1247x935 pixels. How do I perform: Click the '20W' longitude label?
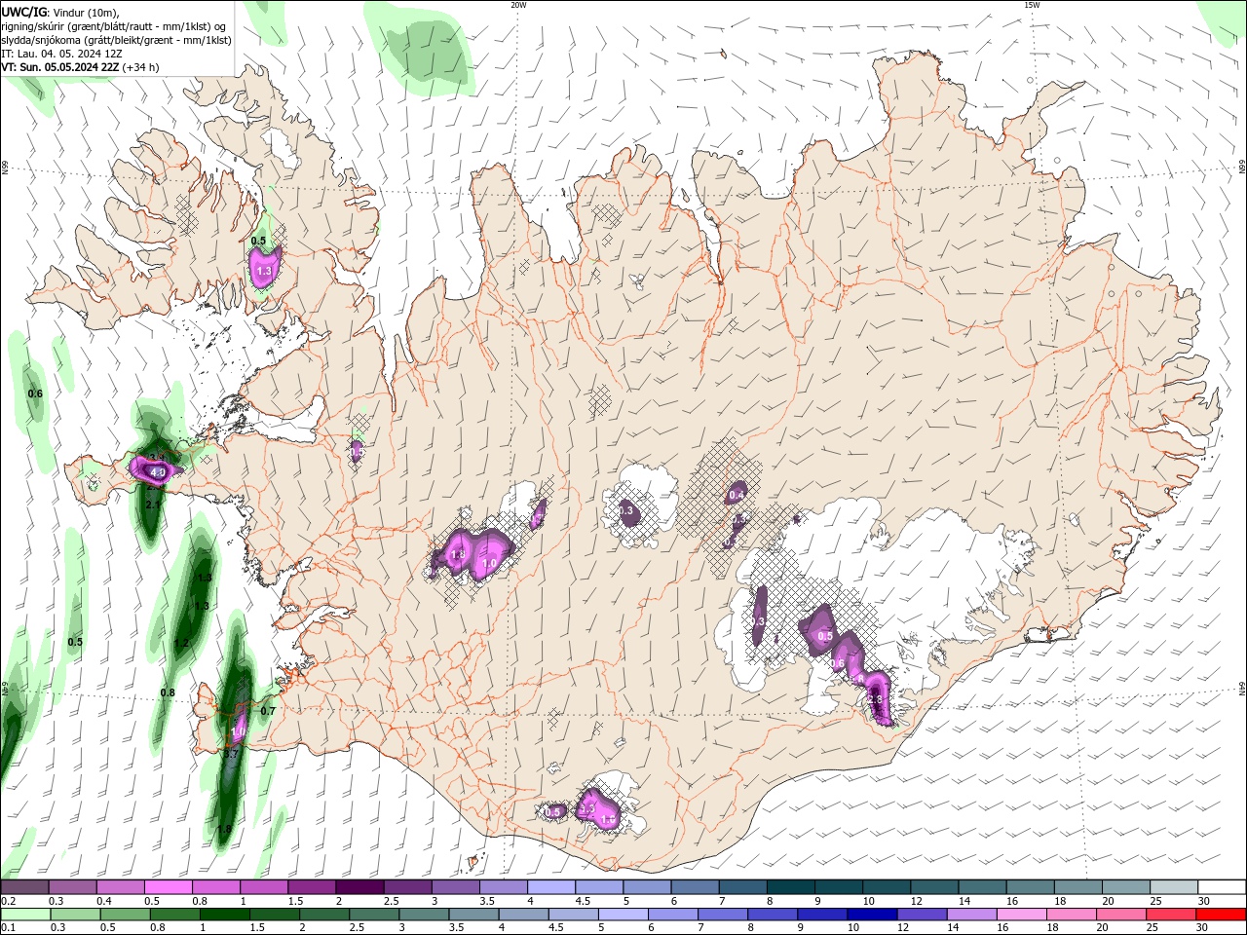[518, 5]
